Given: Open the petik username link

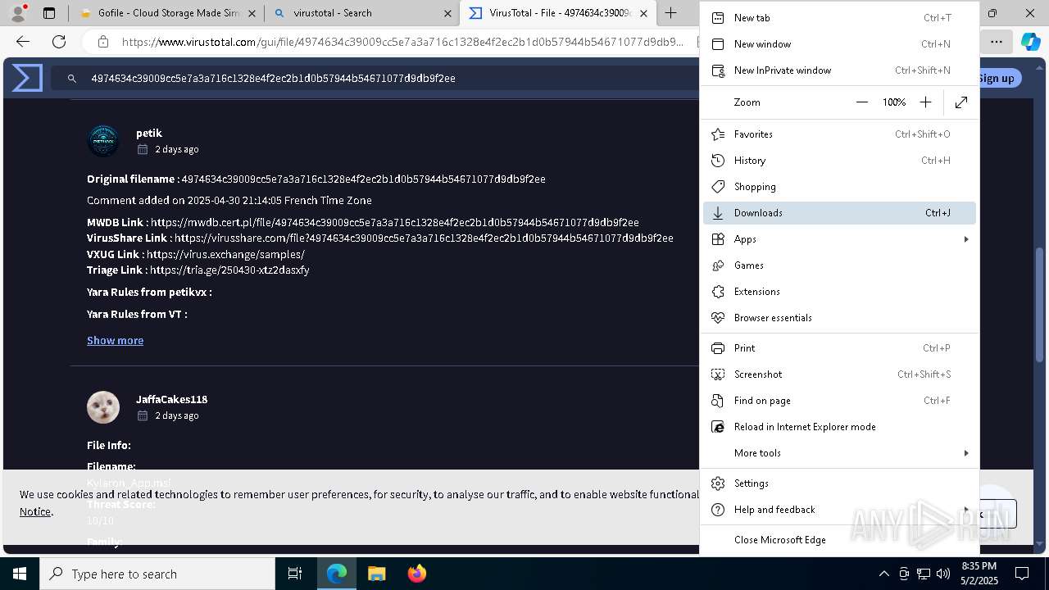Looking at the screenshot, I should click(x=149, y=133).
